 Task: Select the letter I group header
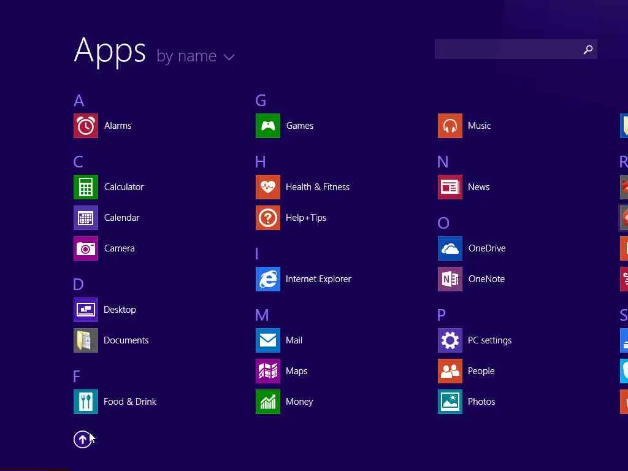point(257,254)
